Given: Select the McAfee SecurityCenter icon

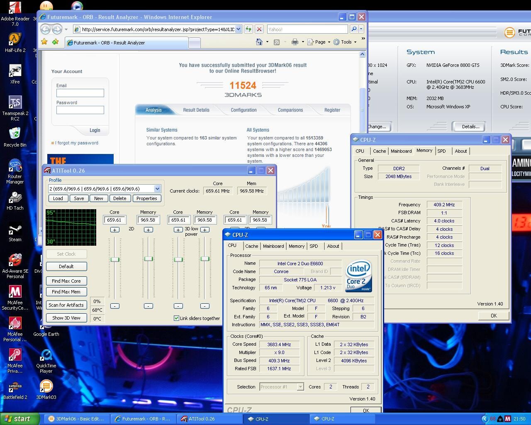Looking at the screenshot, I should point(15,298).
